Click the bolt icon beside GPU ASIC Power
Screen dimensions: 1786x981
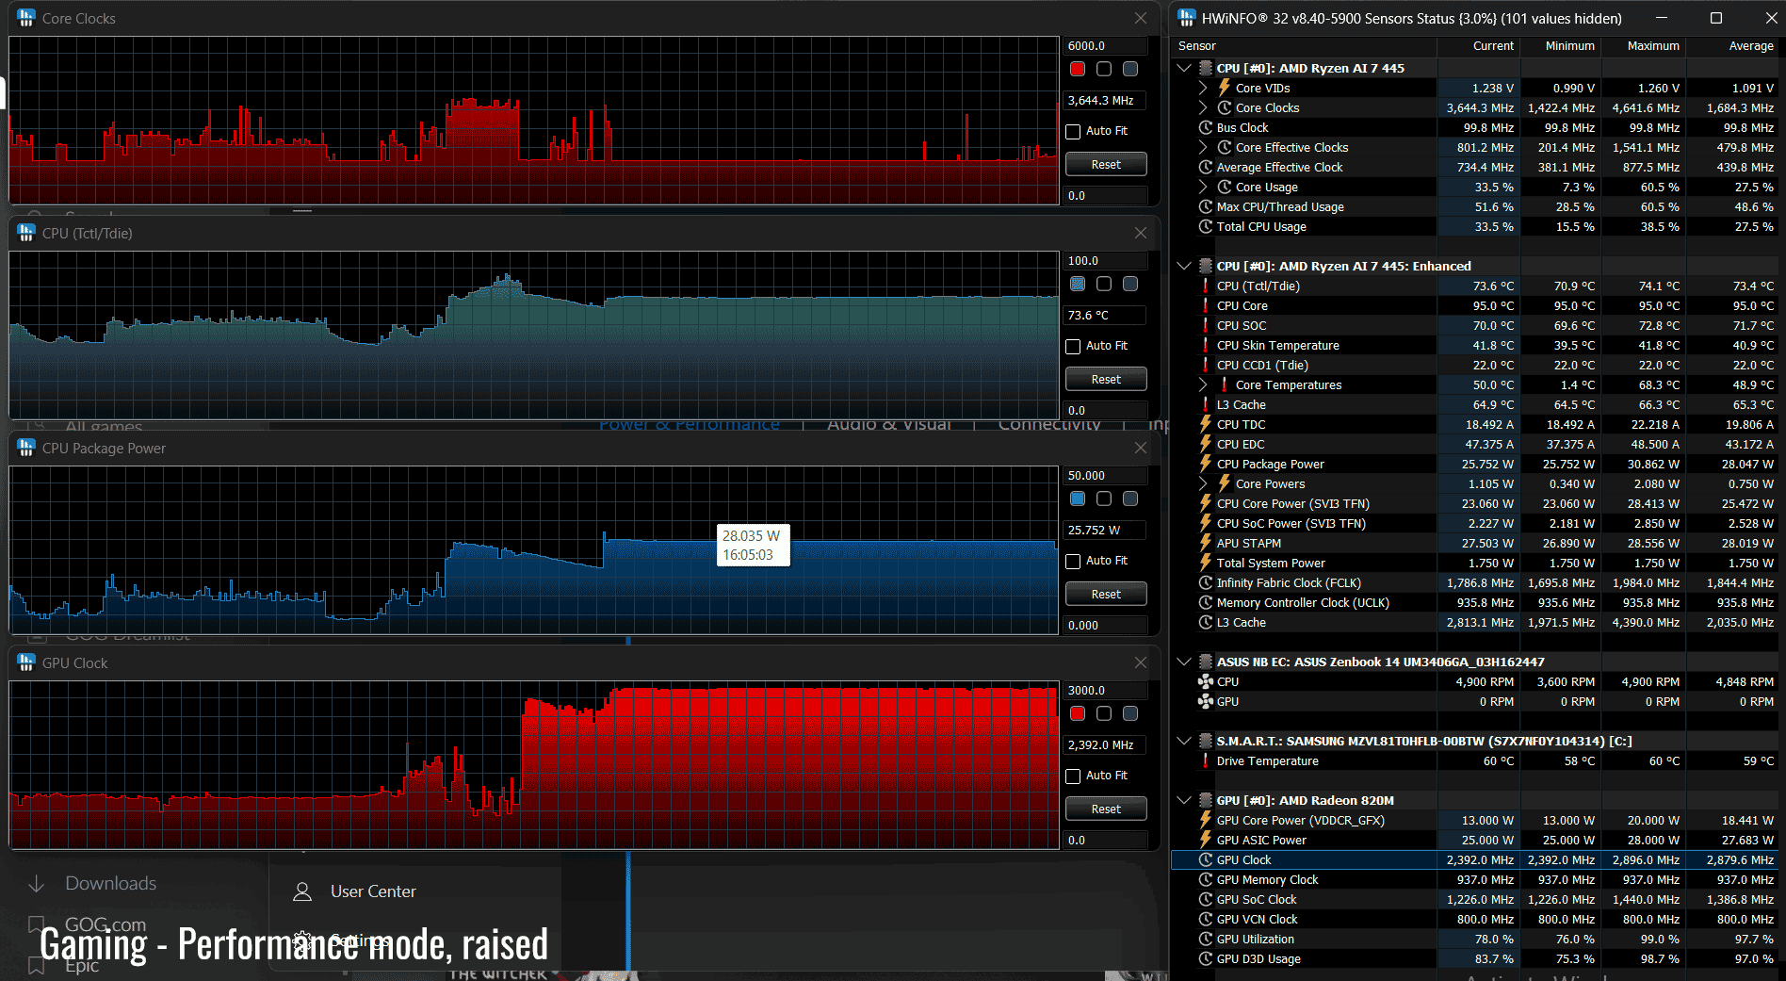[x=1206, y=840]
